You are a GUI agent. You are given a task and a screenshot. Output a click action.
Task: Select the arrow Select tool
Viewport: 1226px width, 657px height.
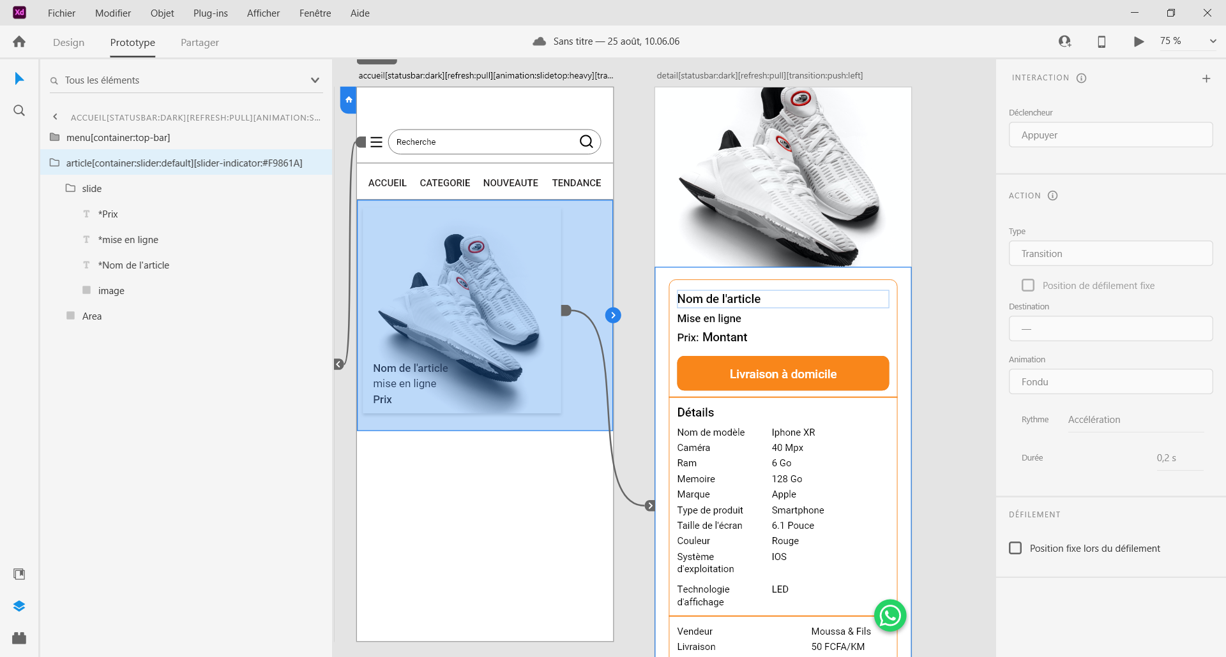19,78
